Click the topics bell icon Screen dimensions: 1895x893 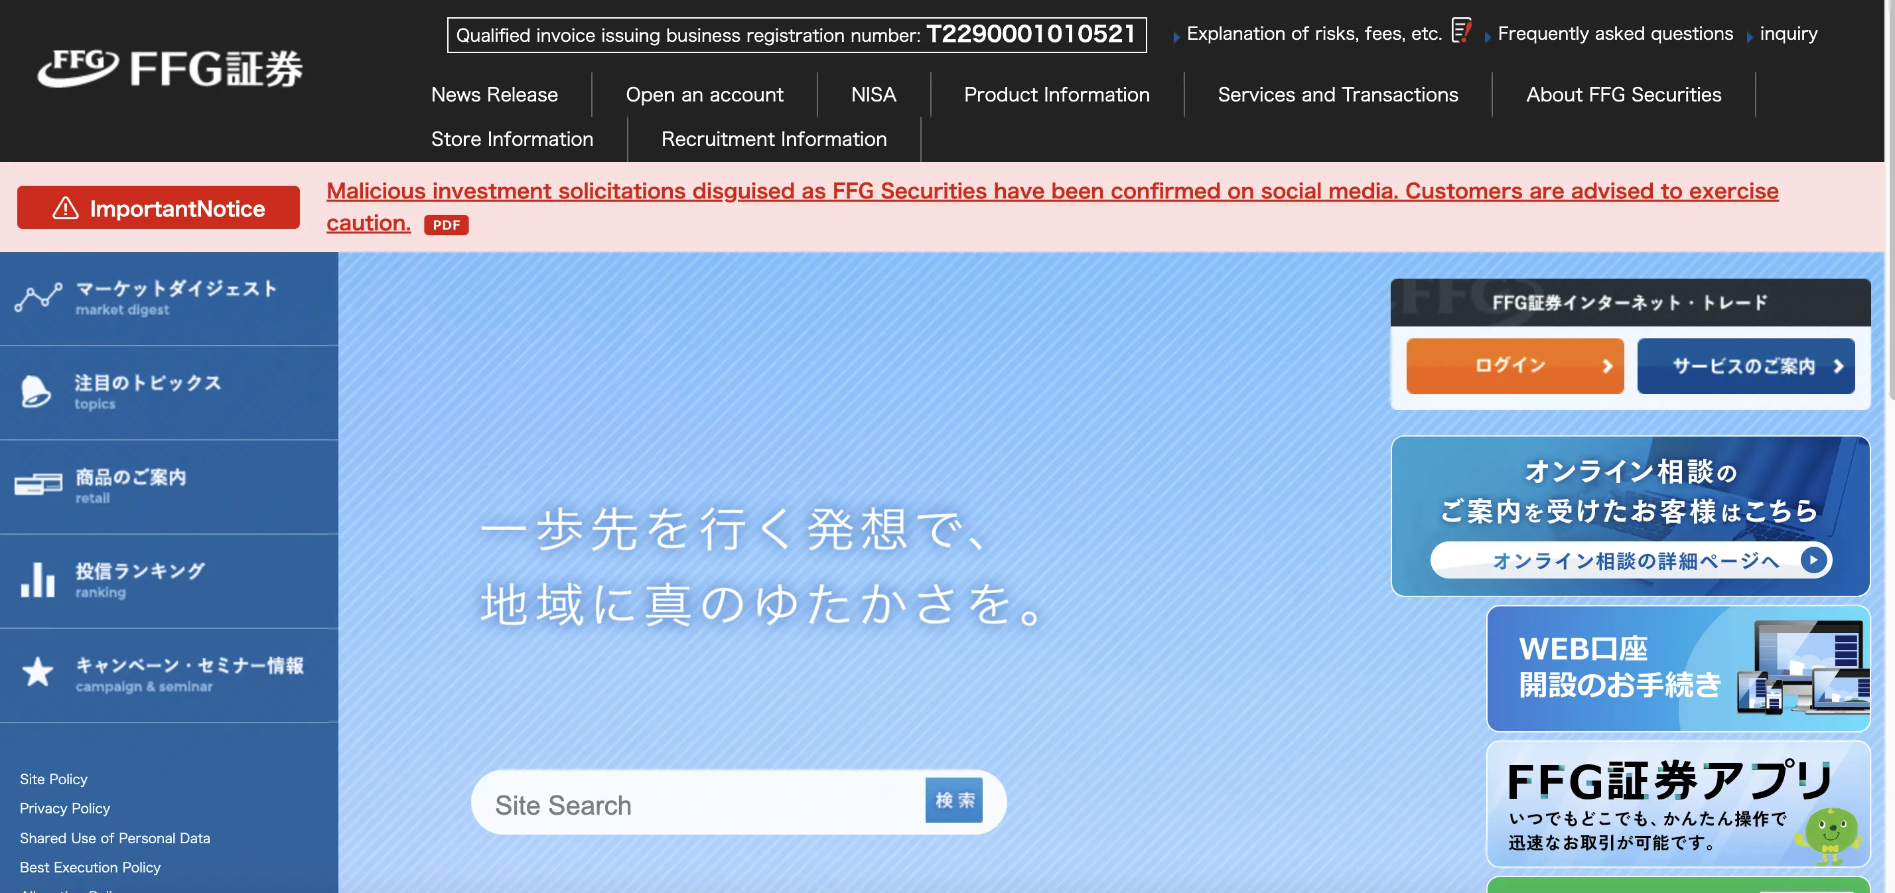tap(35, 391)
